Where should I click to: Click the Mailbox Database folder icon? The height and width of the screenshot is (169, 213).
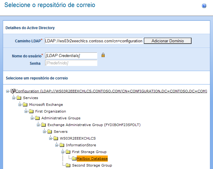(x=74, y=159)
